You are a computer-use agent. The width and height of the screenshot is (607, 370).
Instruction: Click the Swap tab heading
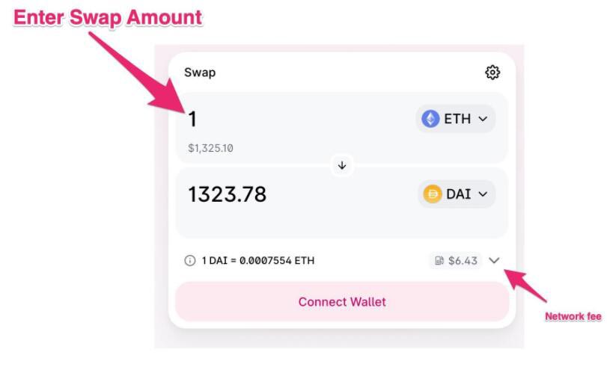point(200,73)
